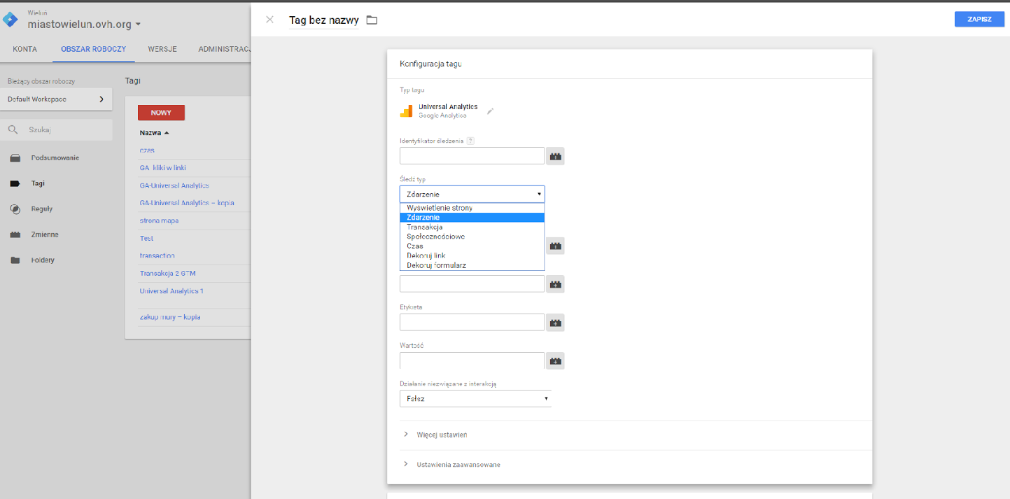Screen dimensions: 1010x499
Task: Open the 'GA-Universal Analytics' tag link
Action: point(174,185)
